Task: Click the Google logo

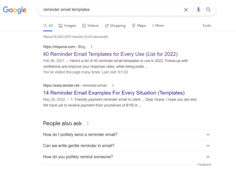Action: tap(14, 10)
